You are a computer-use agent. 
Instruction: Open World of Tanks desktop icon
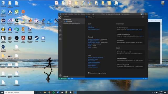[x=10, y=39]
